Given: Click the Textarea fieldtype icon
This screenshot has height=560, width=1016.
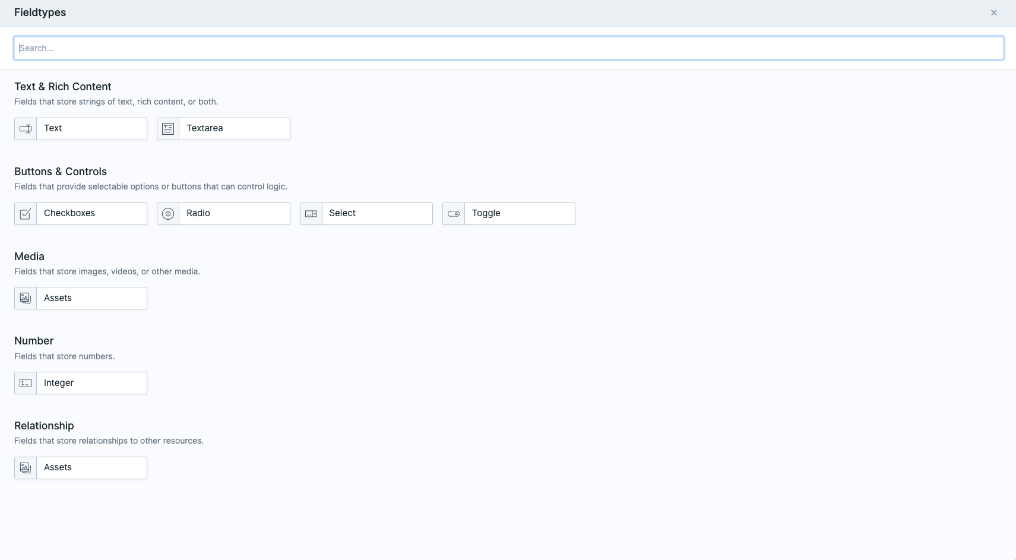Looking at the screenshot, I should tap(168, 129).
